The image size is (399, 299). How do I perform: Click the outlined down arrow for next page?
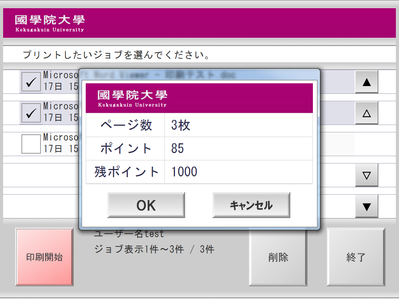366,175
